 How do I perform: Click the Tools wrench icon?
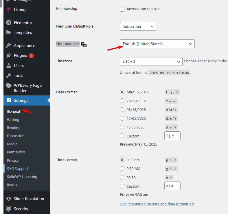8,75
